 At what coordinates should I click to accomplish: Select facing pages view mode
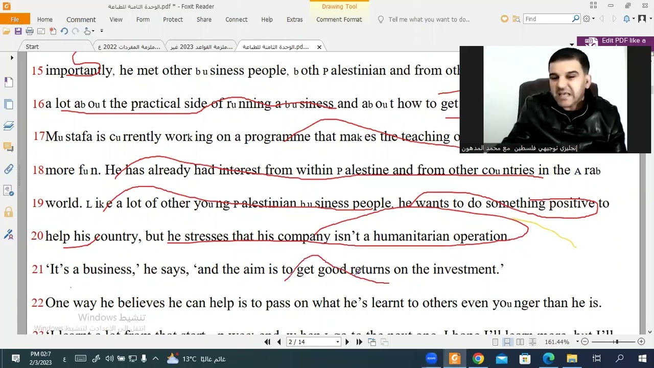(520, 342)
